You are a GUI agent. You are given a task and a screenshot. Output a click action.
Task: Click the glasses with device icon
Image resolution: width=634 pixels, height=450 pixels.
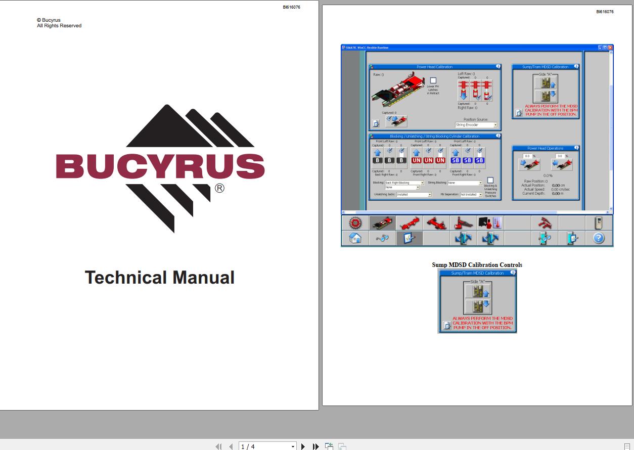[545, 238]
